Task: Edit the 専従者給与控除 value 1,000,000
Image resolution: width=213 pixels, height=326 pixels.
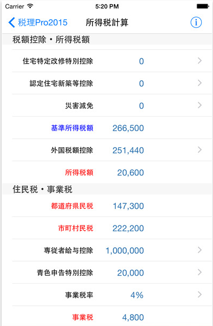Action: click(x=125, y=251)
